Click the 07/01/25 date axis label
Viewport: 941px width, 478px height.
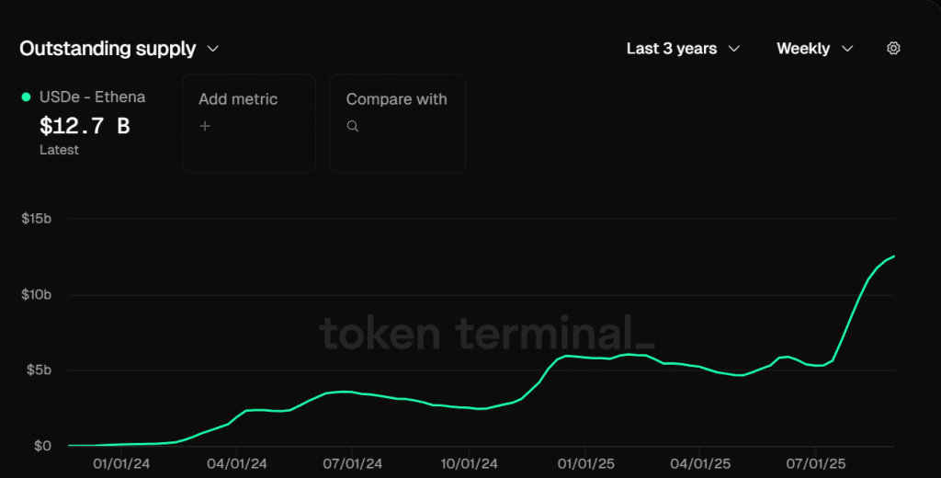(x=815, y=464)
